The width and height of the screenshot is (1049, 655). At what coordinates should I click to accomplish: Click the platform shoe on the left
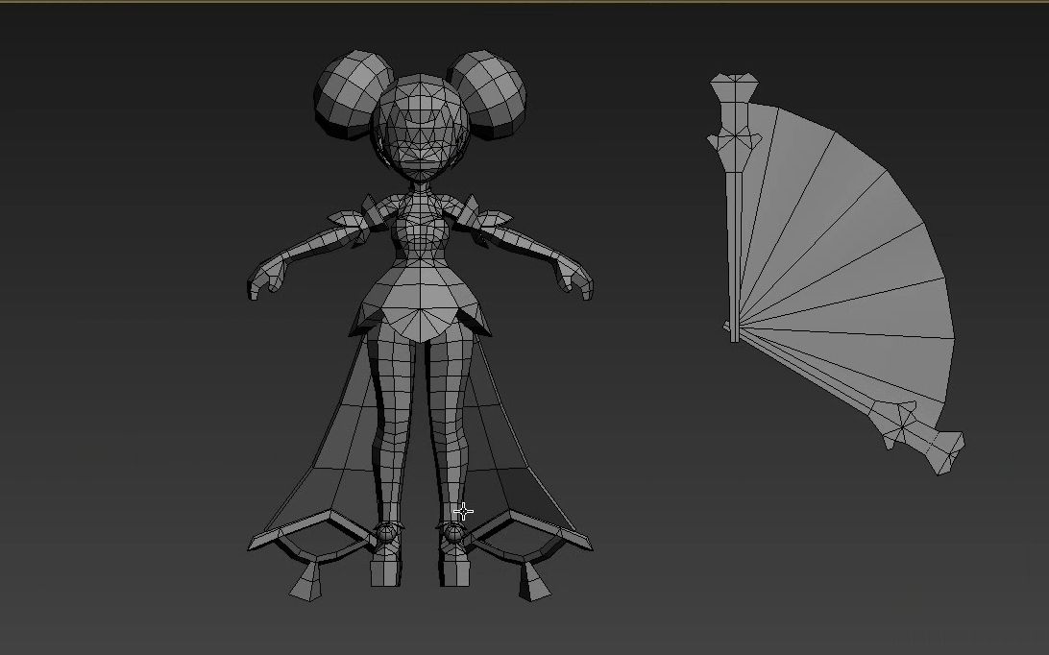tap(386, 567)
